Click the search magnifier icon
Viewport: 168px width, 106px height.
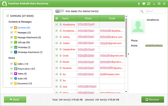142,11
